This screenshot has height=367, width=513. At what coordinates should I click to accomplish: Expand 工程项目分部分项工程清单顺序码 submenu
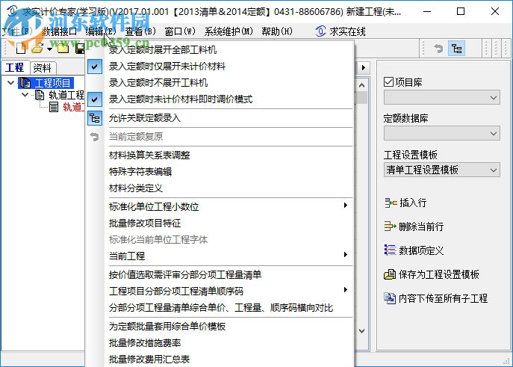tap(346, 290)
